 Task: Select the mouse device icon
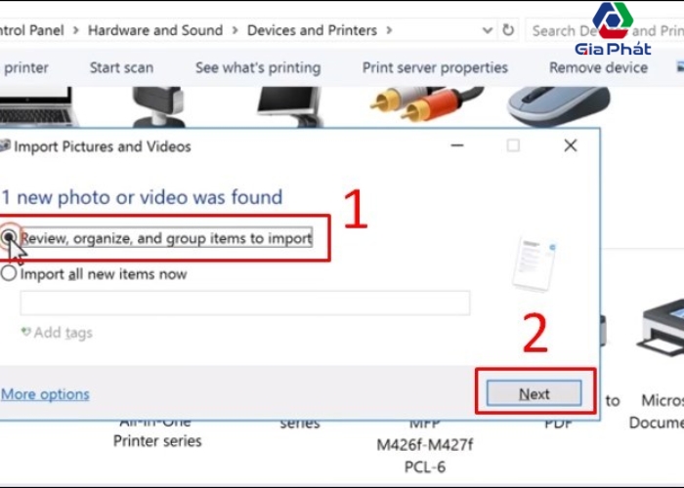pos(558,105)
